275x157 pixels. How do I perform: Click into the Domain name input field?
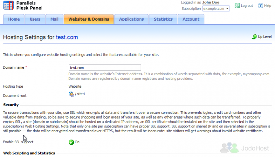coord(105,68)
